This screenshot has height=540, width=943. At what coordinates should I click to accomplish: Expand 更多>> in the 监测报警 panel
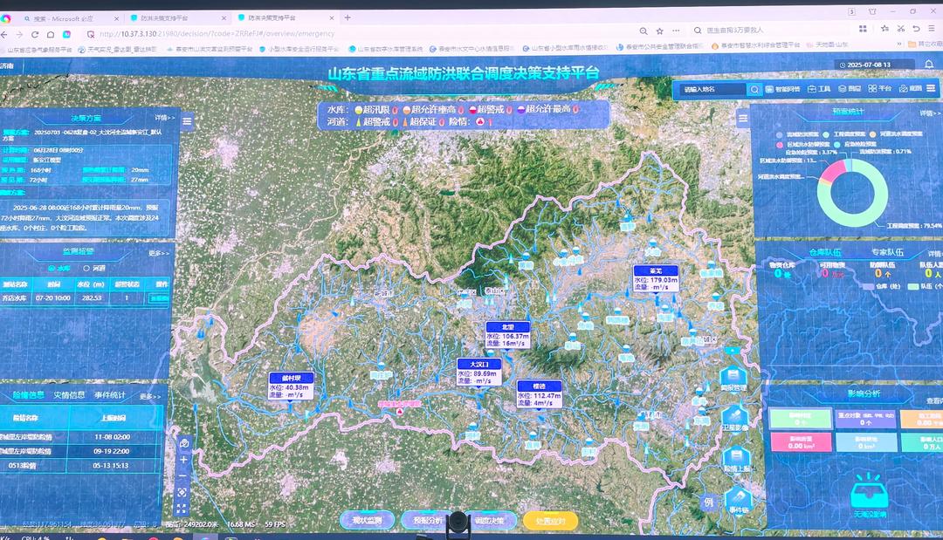click(x=158, y=253)
